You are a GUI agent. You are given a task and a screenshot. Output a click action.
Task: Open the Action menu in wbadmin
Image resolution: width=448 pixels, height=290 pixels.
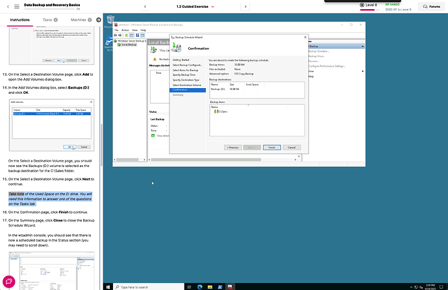pyautogui.click(x=126, y=30)
